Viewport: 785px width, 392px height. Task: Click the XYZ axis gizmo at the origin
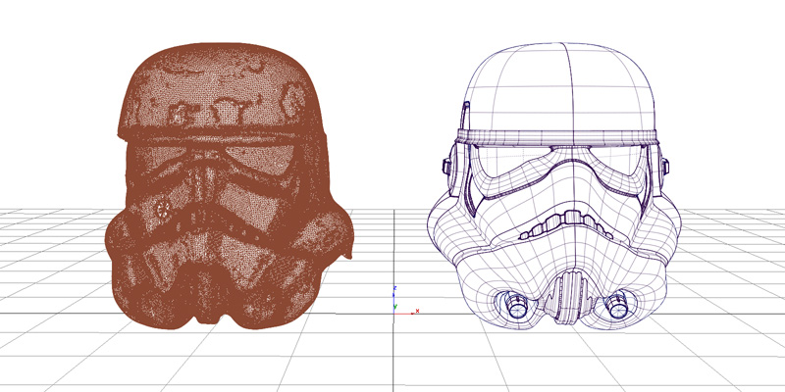[x=405, y=301]
